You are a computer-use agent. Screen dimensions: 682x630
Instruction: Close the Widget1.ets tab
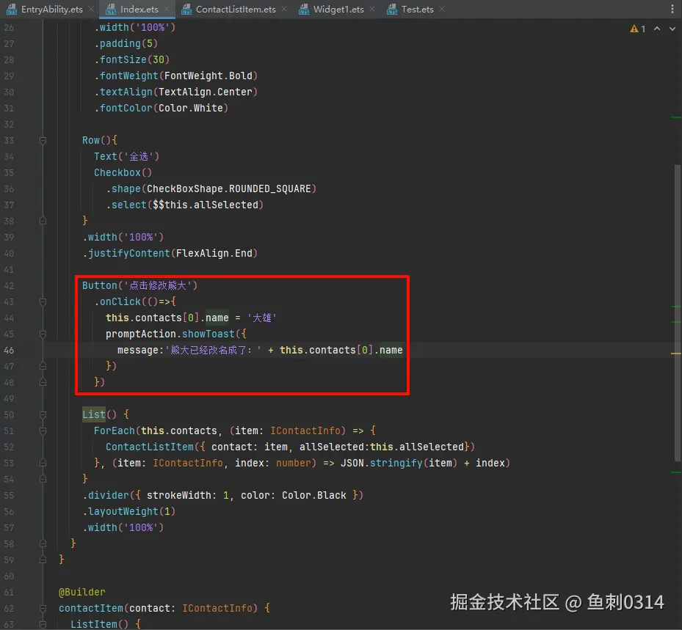click(372, 9)
